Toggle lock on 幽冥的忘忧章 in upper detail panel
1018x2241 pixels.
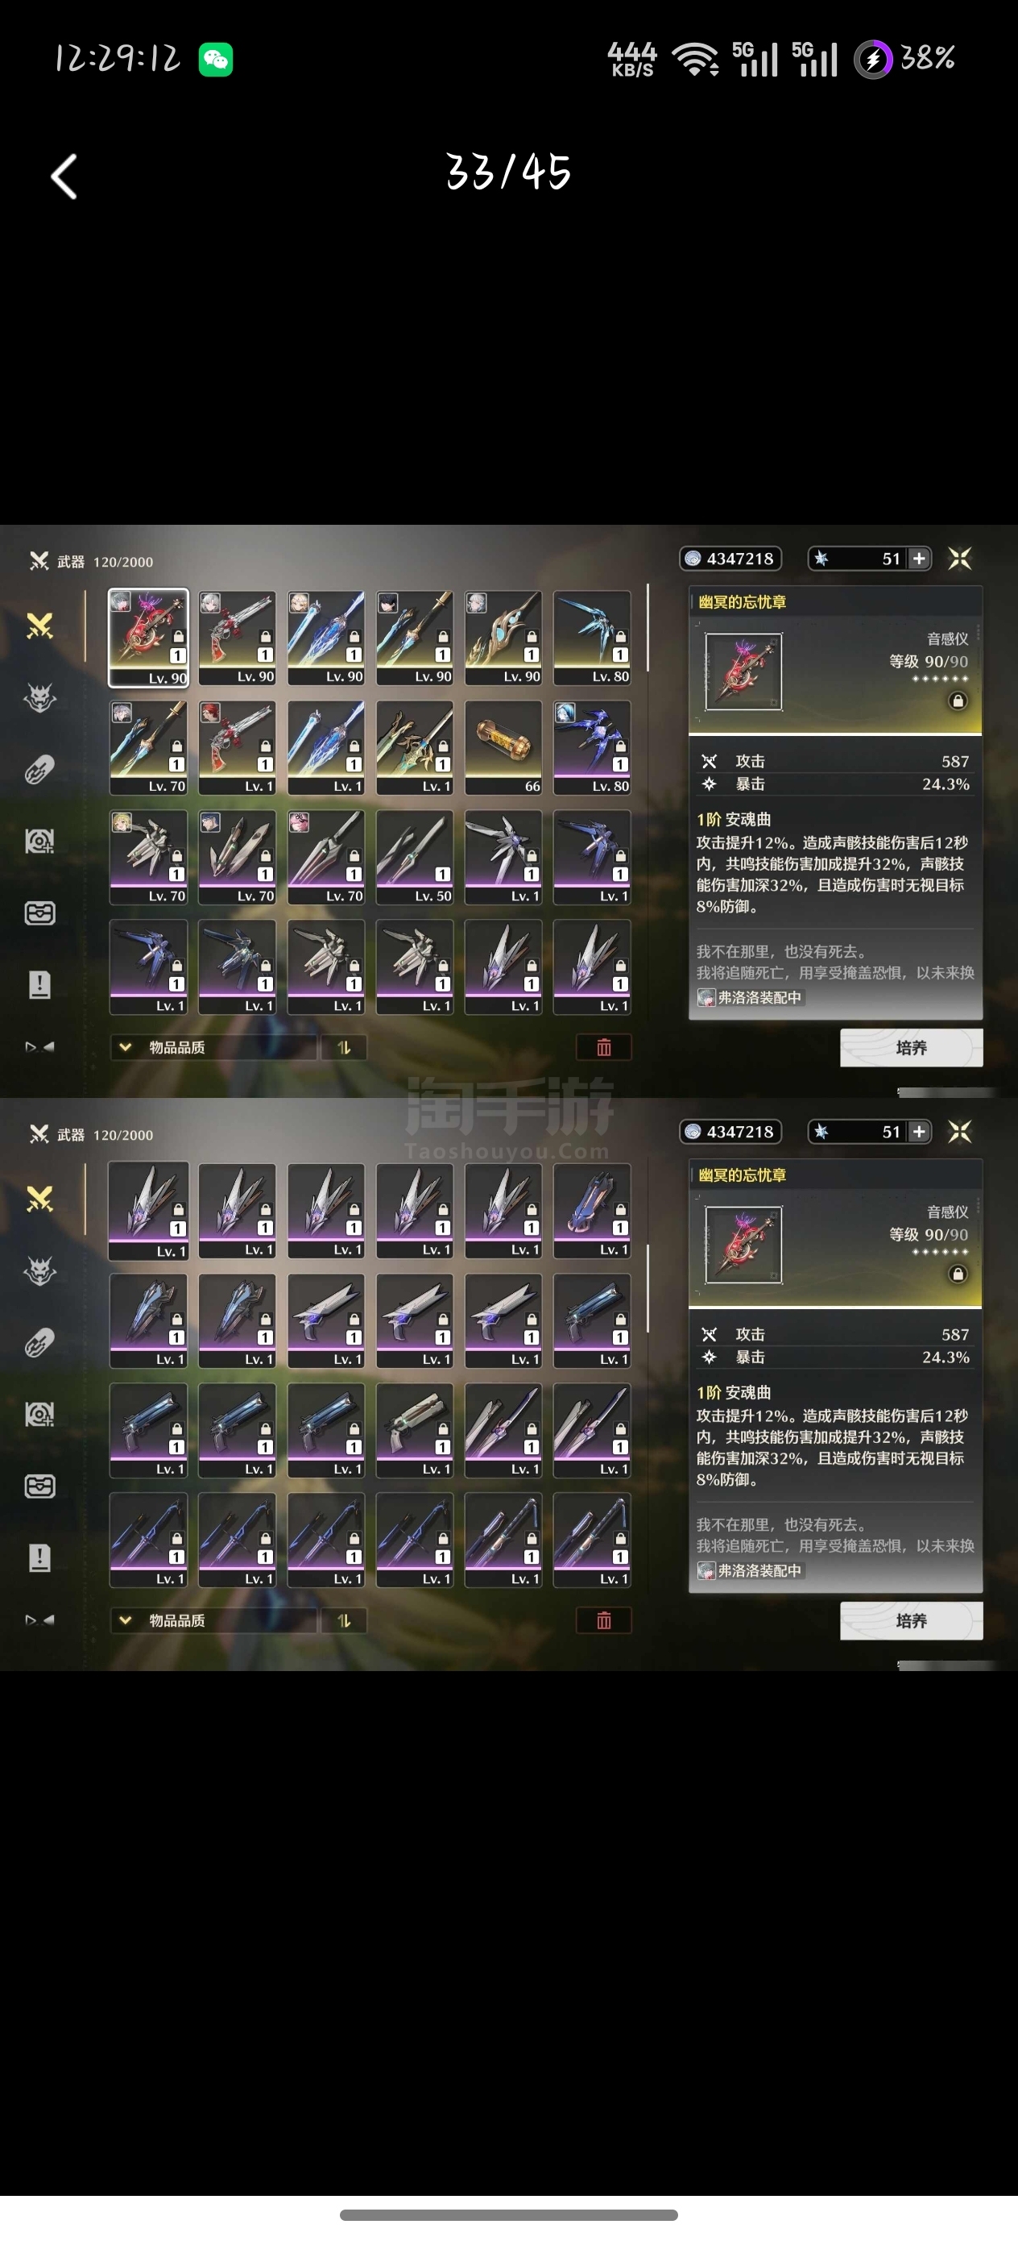click(x=957, y=701)
